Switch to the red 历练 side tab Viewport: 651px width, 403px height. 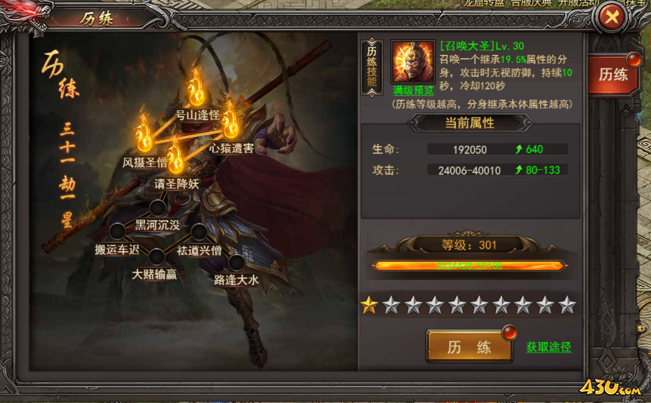tap(613, 75)
